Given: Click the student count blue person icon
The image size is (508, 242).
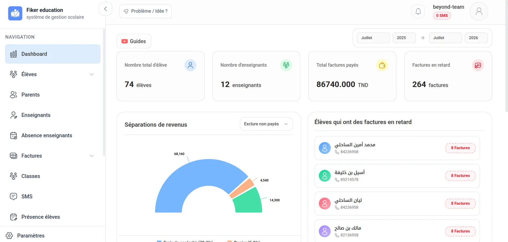Looking at the screenshot, I should [x=190, y=65].
